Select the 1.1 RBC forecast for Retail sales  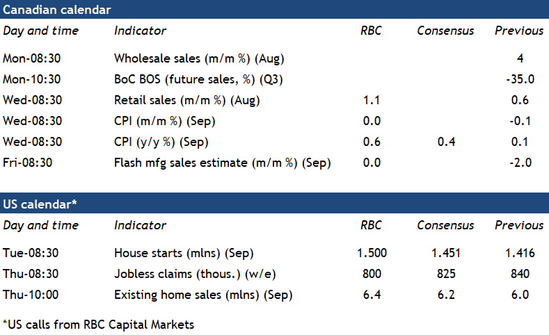pyautogui.click(x=372, y=99)
